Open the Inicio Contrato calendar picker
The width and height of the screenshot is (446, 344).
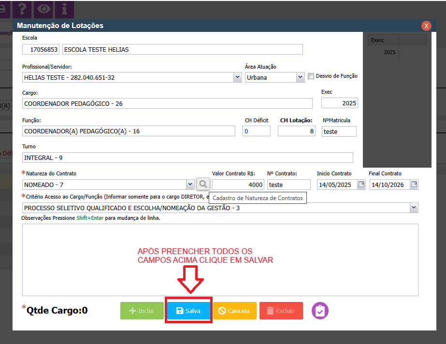[x=361, y=184]
